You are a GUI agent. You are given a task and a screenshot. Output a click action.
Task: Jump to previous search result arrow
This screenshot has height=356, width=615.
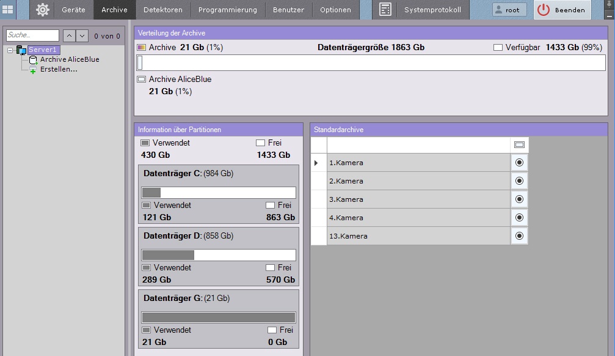click(x=69, y=36)
